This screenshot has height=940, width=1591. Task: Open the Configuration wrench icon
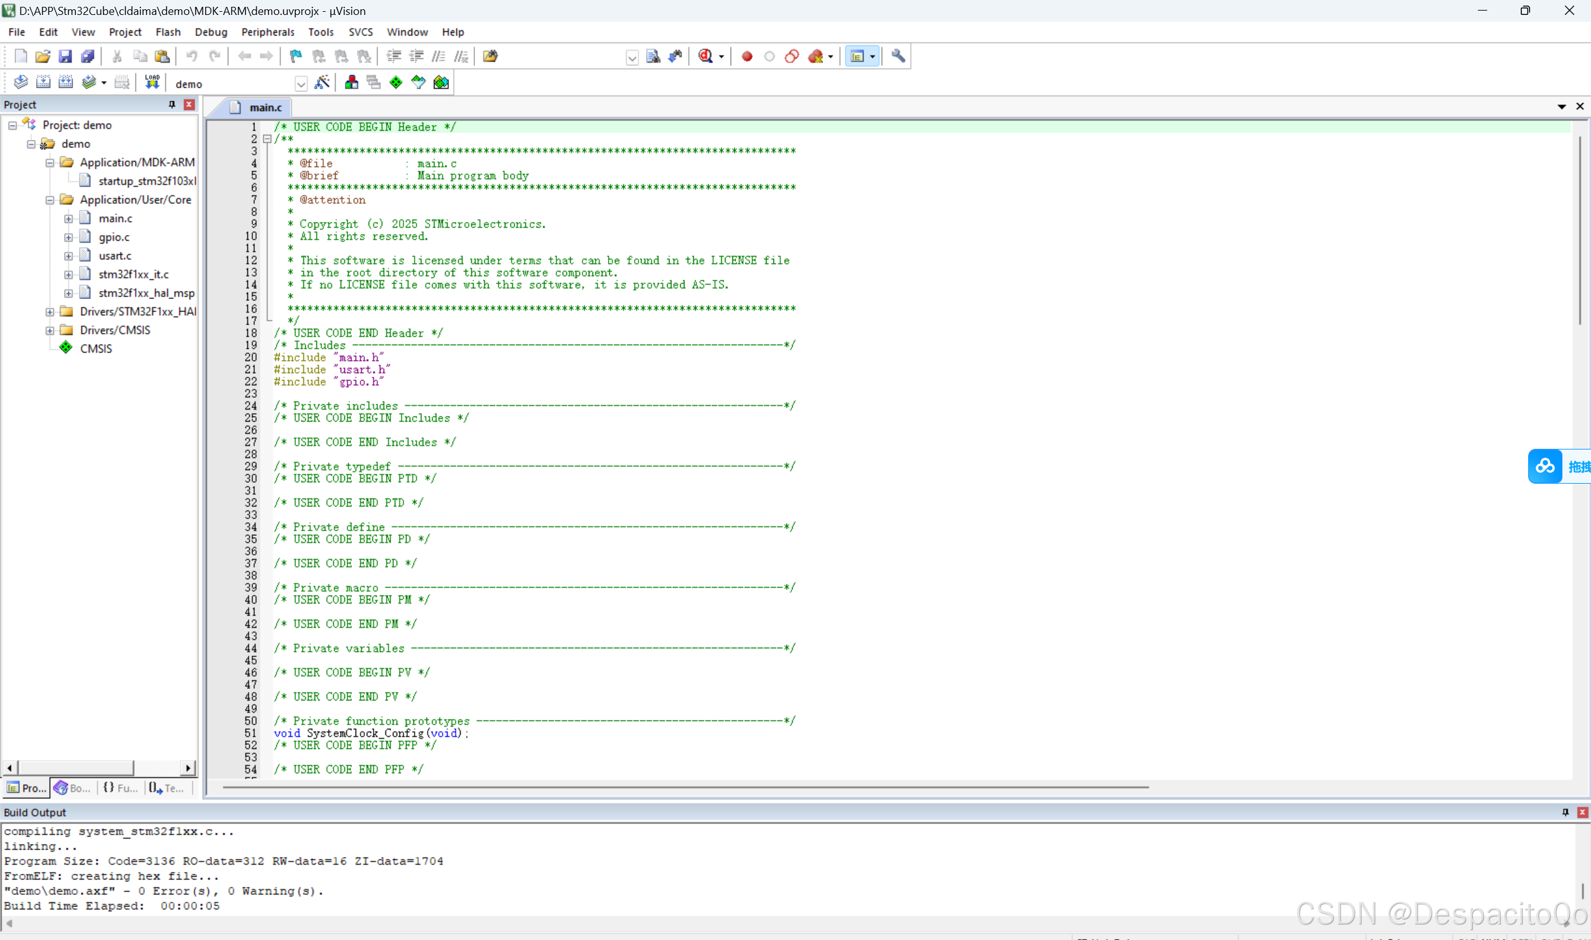pyautogui.click(x=898, y=57)
